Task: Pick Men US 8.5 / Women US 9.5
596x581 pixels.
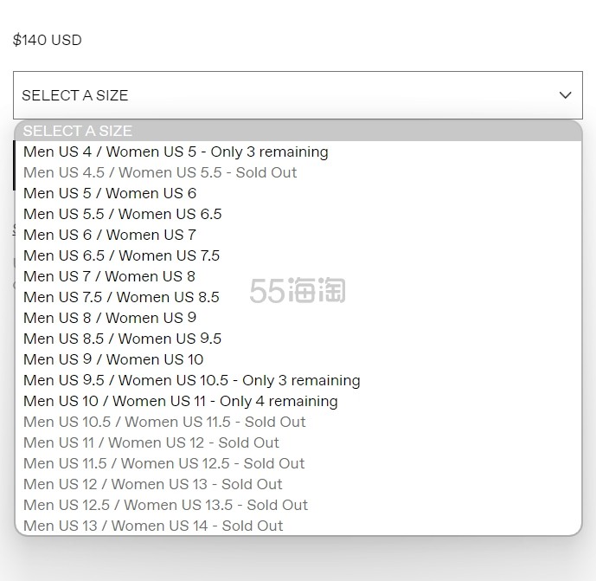Action: tap(122, 339)
